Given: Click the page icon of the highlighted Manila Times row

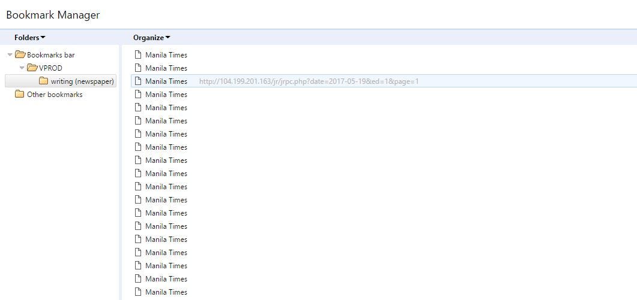Looking at the screenshot, I should tap(138, 81).
